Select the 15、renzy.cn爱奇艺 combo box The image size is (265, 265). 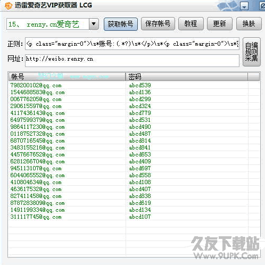(53, 24)
